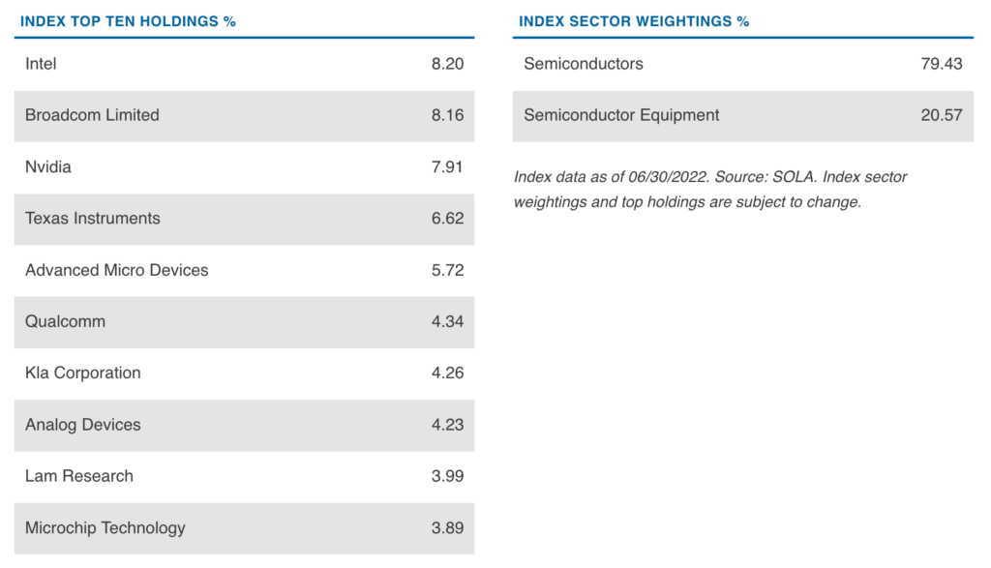The width and height of the screenshot is (991, 568).
Task: Click Intel's 8.20 percentage value
Action: point(447,64)
